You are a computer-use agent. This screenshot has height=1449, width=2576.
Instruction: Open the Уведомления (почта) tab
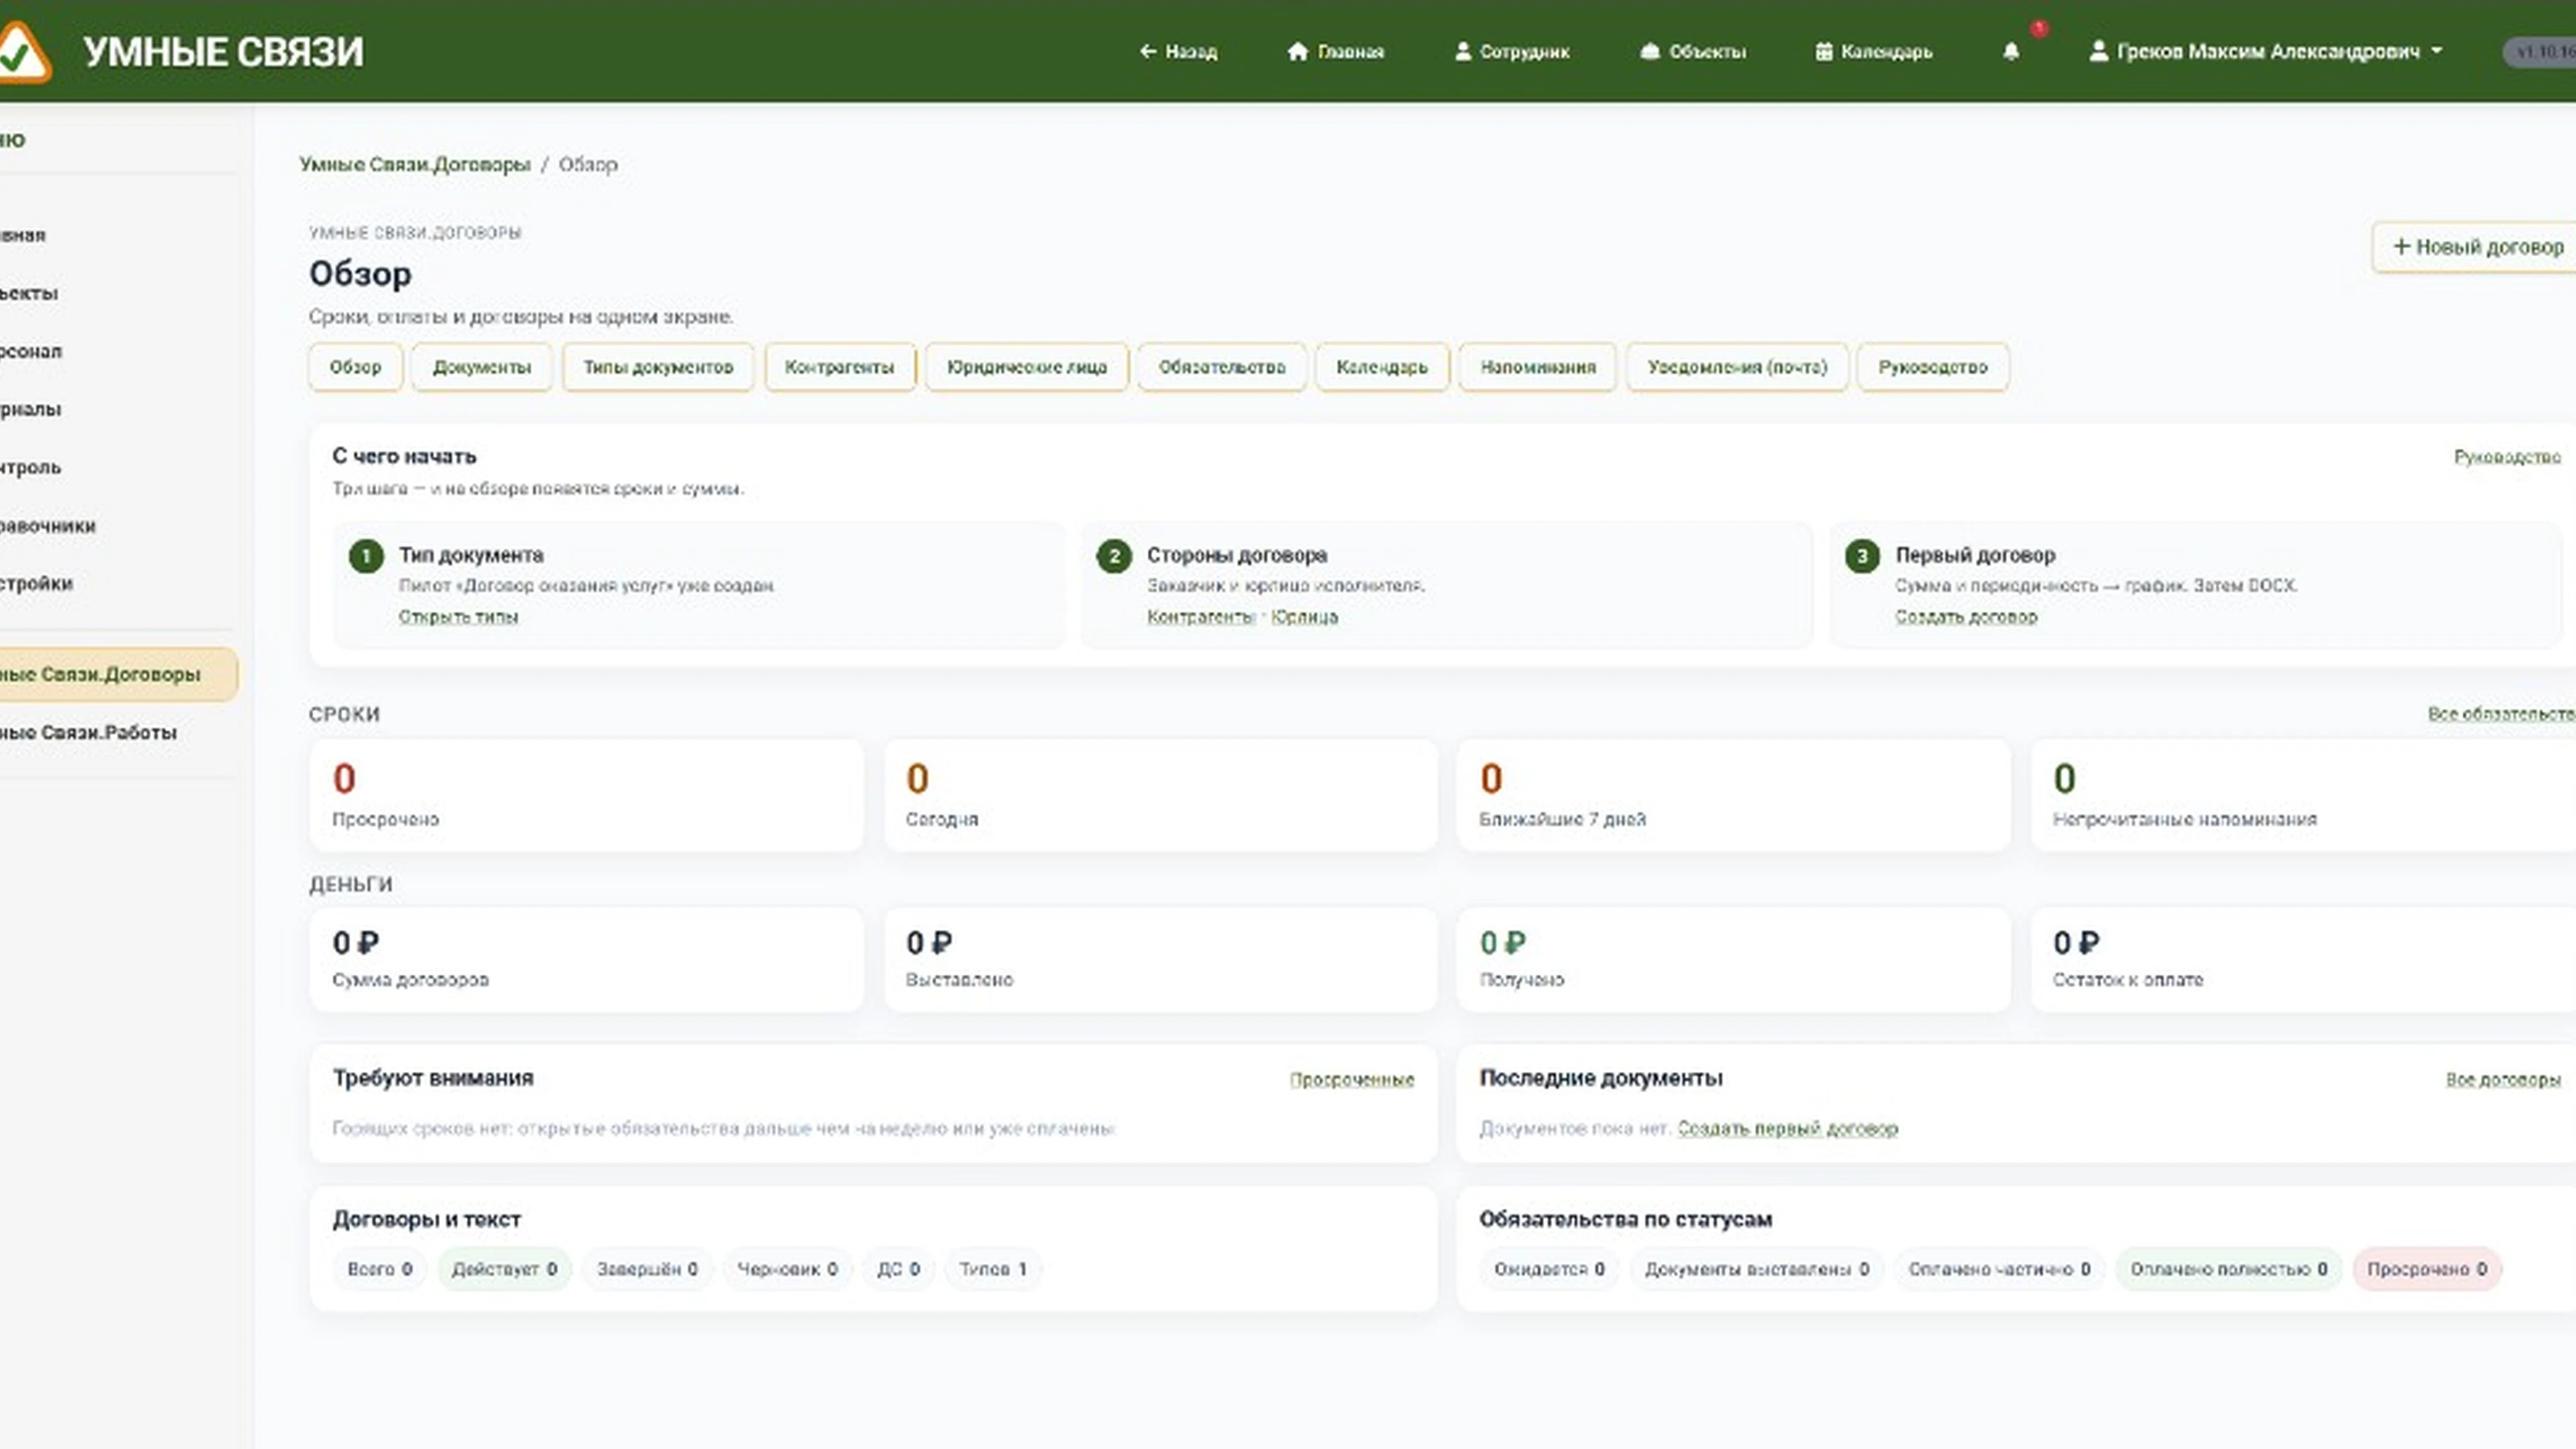(1737, 367)
